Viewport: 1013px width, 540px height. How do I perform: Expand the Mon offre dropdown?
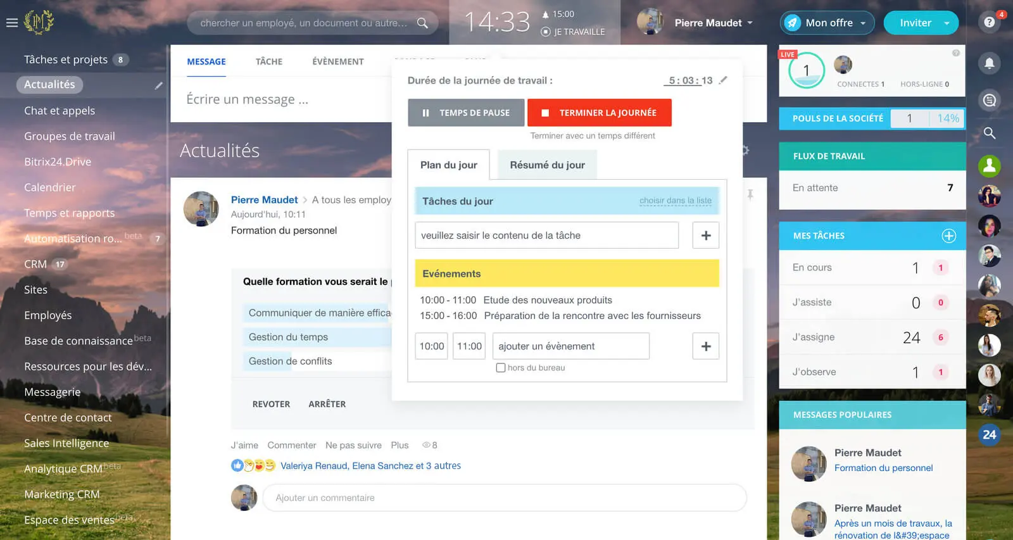(x=862, y=23)
